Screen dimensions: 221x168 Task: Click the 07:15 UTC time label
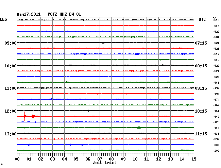click(201, 43)
